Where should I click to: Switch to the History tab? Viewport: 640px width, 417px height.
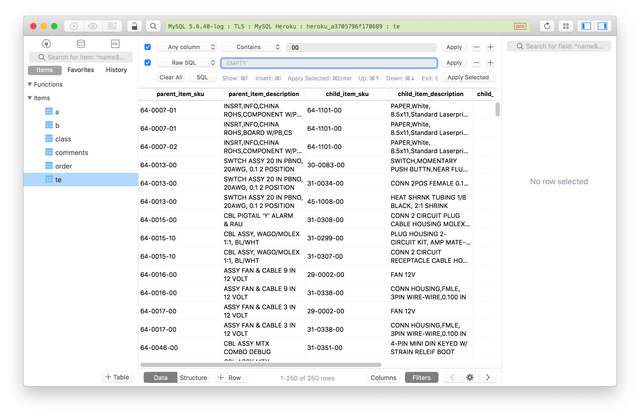pyautogui.click(x=116, y=70)
